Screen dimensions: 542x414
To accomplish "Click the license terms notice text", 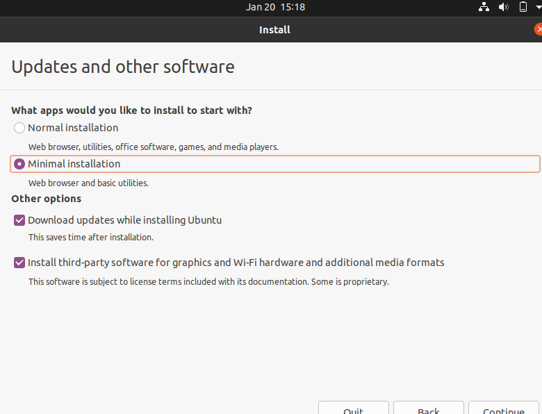I will [x=208, y=282].
